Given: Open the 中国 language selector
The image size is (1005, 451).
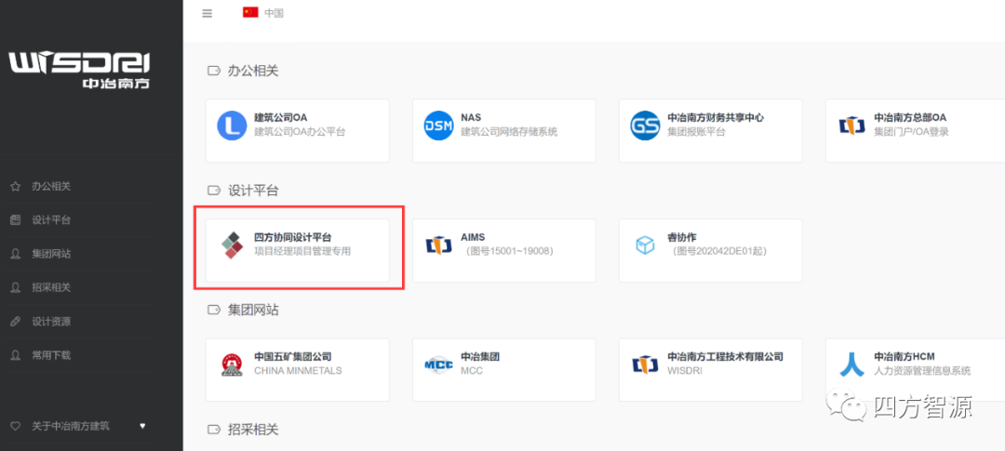Looking at the screenshot, I should 274,13.
